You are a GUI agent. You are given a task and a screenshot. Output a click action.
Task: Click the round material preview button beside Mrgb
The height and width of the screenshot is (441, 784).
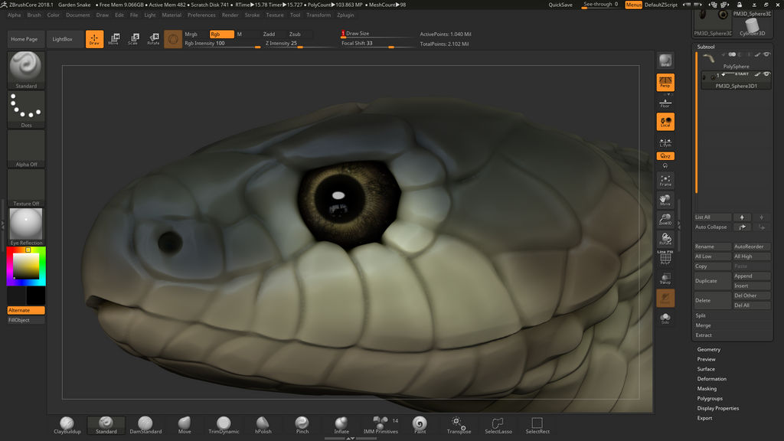pyautogui.click(x=173, y=39)
